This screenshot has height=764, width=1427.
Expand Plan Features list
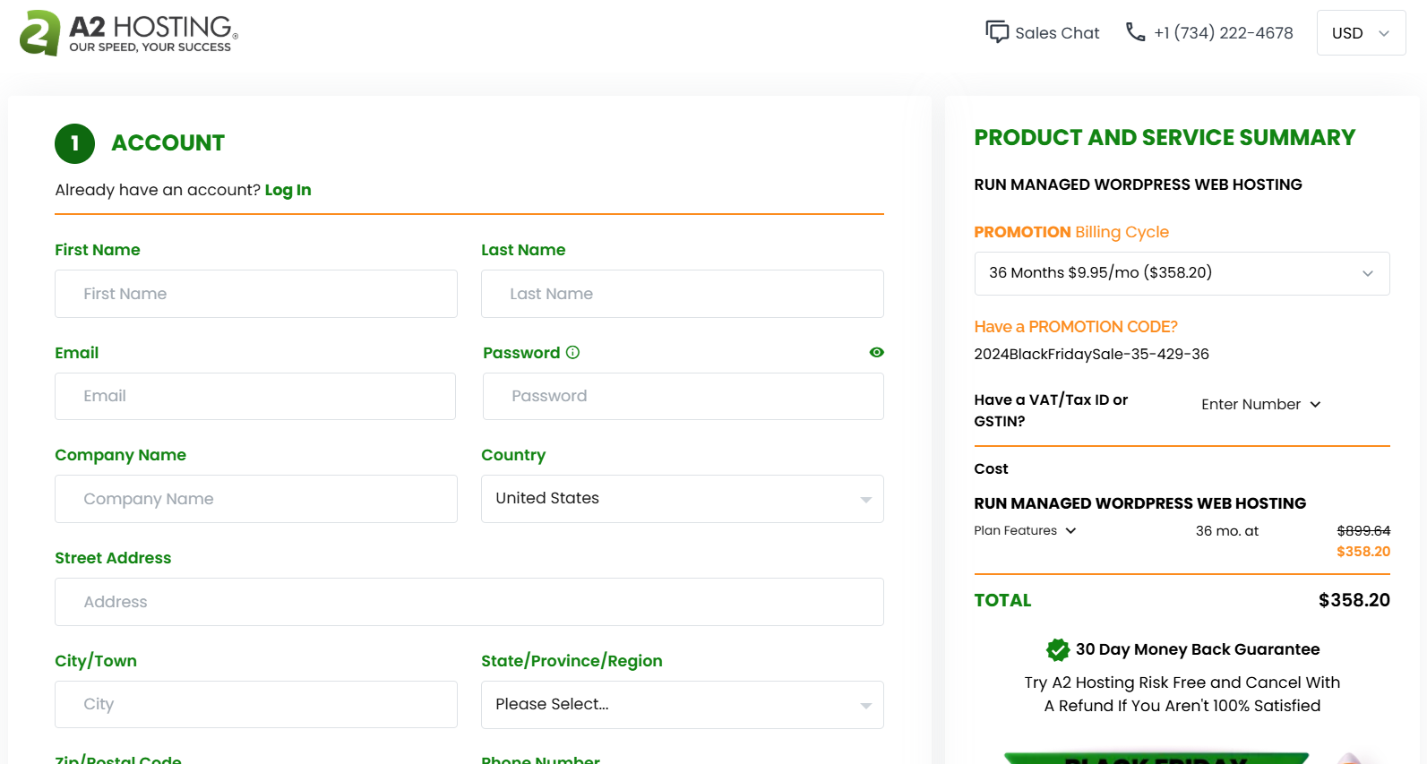point(1025,531)
